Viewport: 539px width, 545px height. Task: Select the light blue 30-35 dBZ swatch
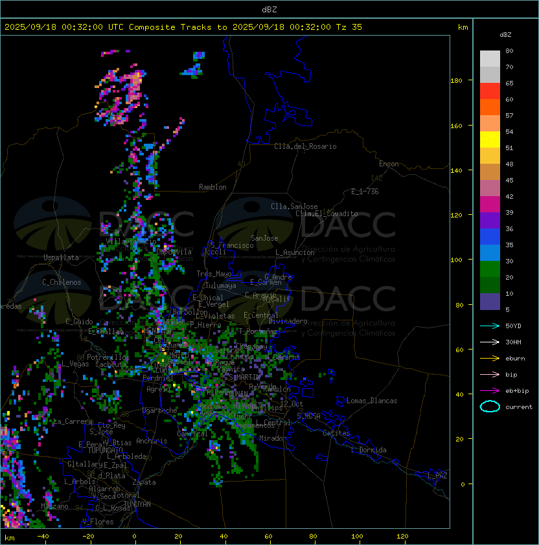coord(490,252)
